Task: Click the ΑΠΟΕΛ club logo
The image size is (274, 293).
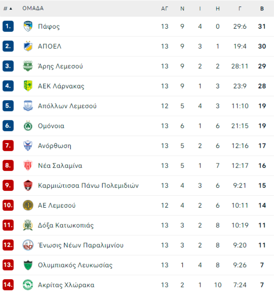Action: (x=28, y=46)
